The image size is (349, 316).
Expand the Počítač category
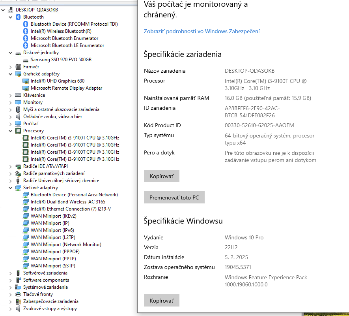click(11, 124)
